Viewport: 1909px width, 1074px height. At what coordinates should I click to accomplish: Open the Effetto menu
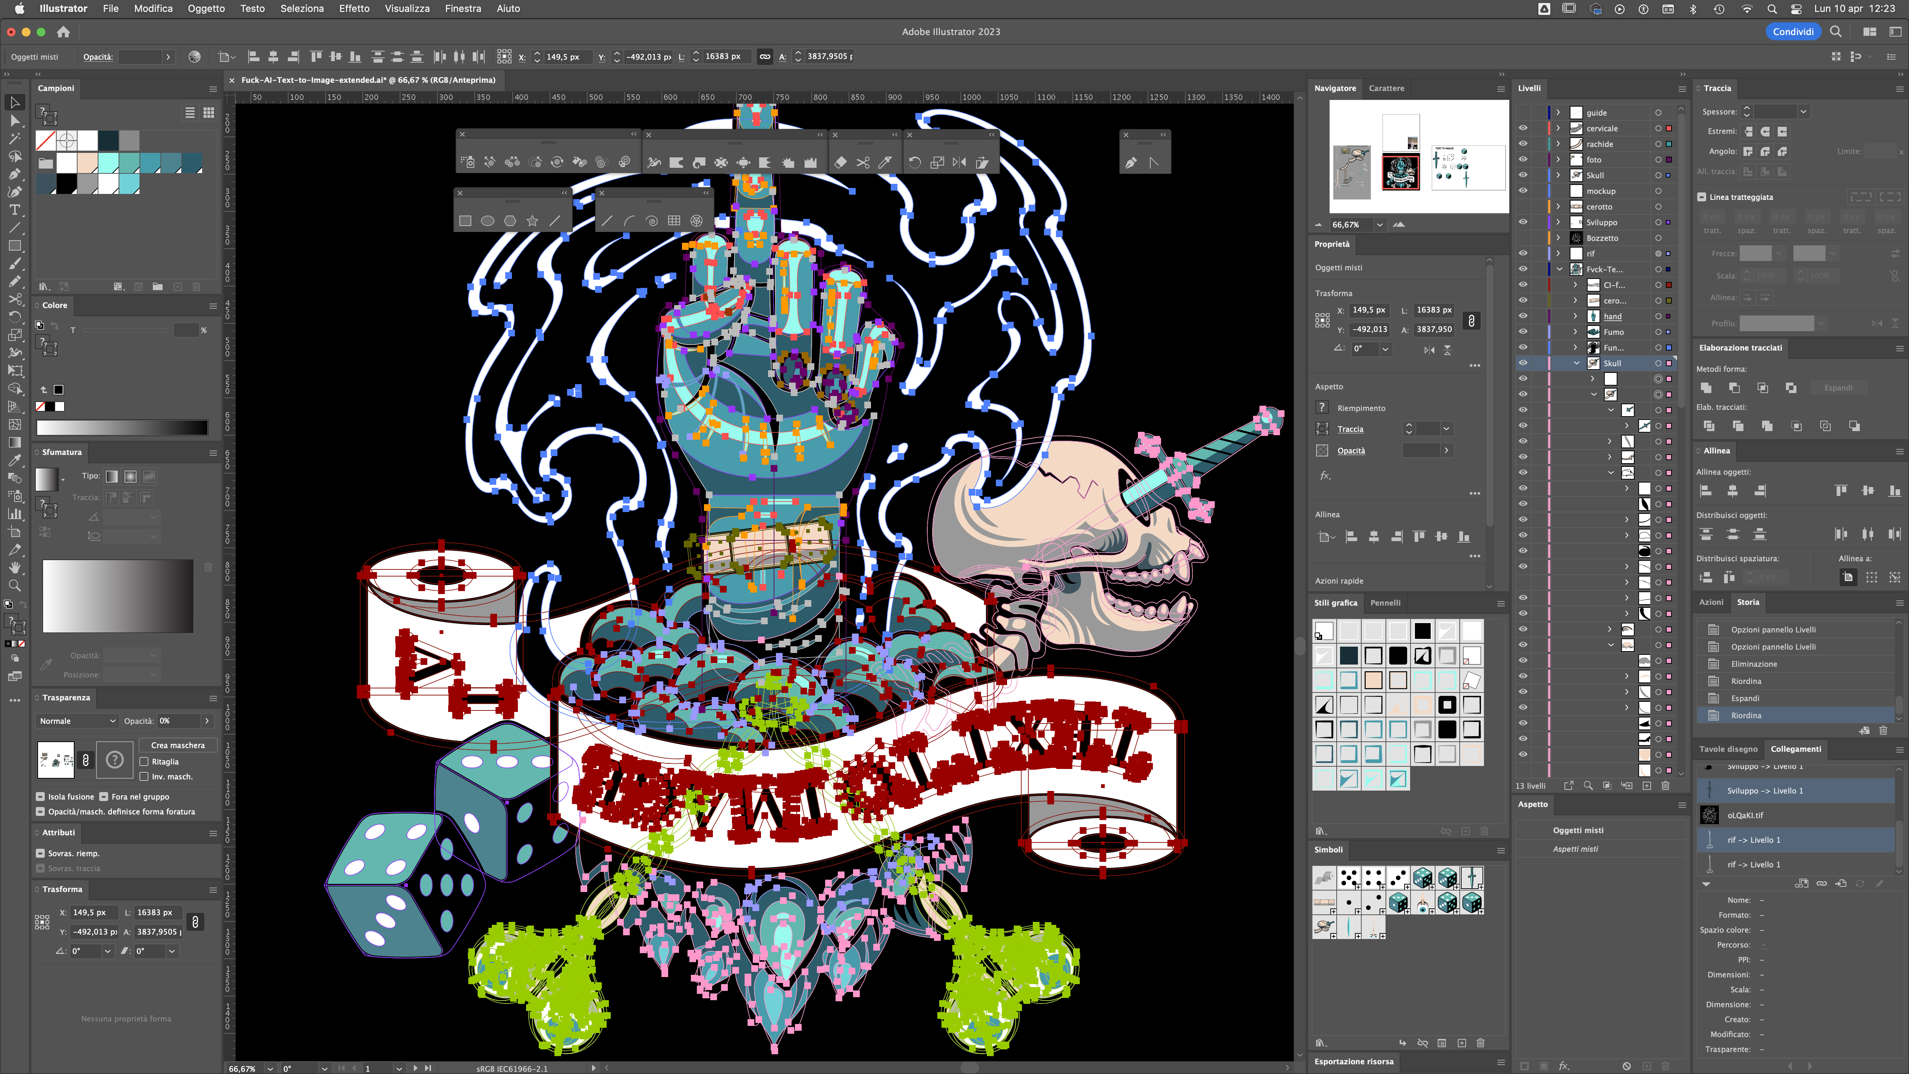[x=353, y=9]
